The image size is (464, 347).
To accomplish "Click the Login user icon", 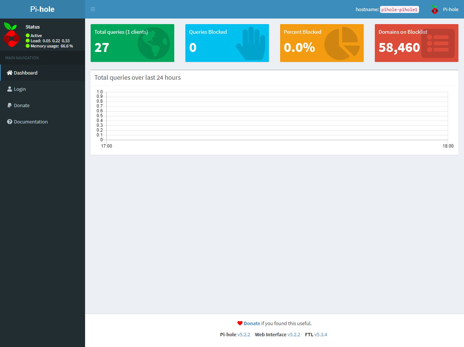I will tap(10, 89).
